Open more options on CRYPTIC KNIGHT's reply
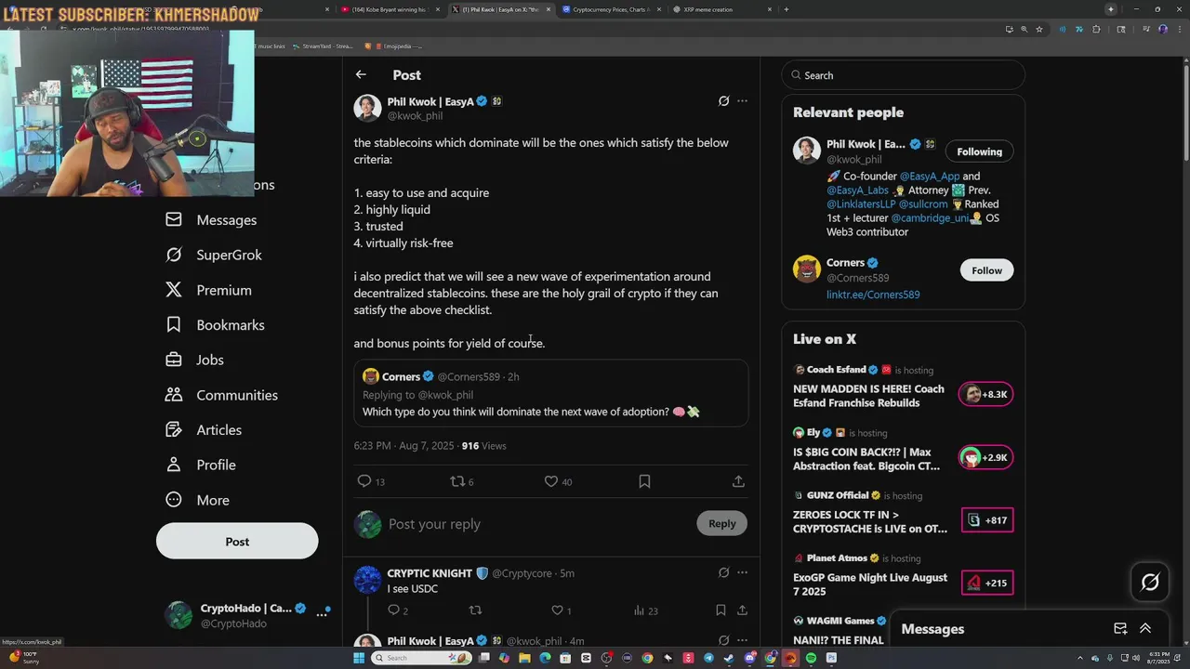The width and height of the screenshot is (1190, 669). point(742,573)
